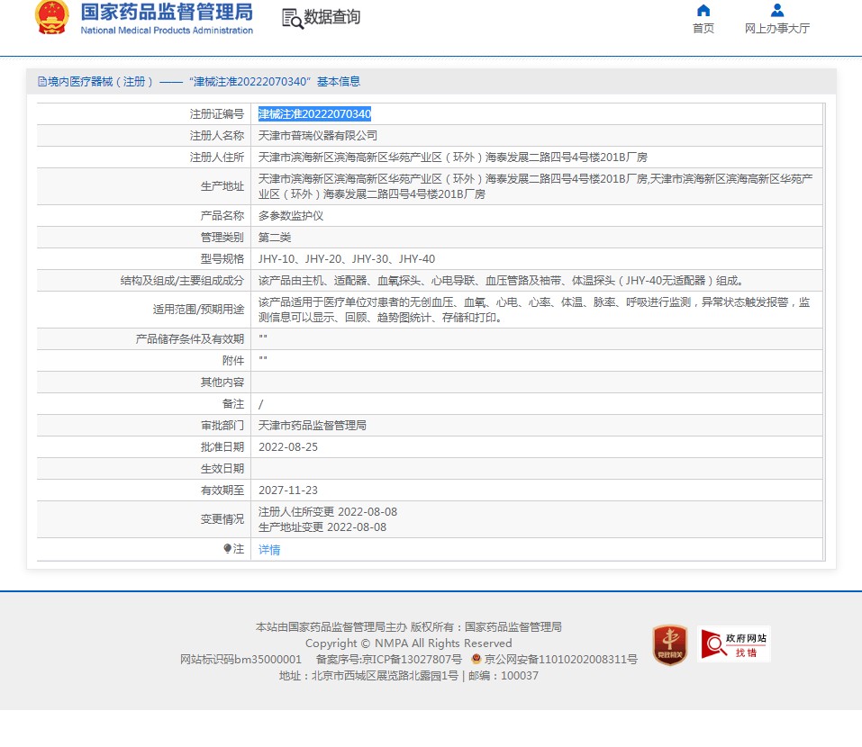Open 京公网安备11010202008311号 link
862x747 pixels.
coord(561,659)
